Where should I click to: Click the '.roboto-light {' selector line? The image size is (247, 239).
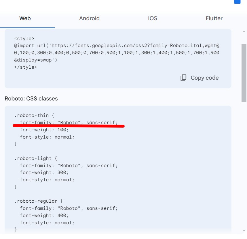click(36, 158)
